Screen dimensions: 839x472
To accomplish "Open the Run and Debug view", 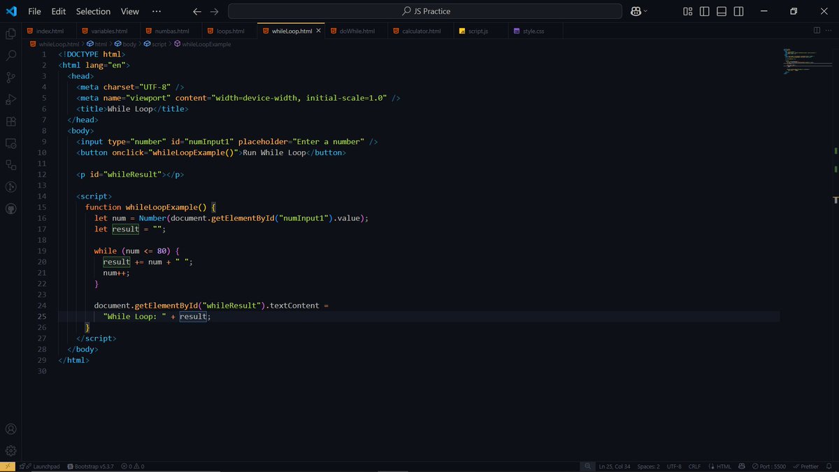I will [x=10, y=99].
